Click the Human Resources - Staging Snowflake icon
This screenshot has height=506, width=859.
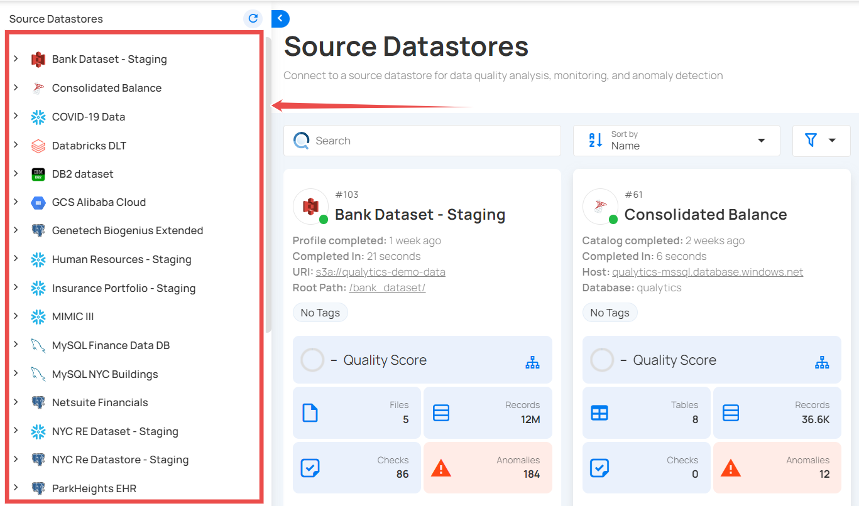tap(38, 260)
